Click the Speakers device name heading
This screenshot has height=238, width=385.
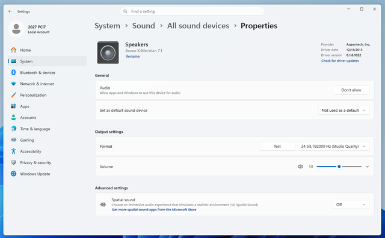tap(137, 44)
